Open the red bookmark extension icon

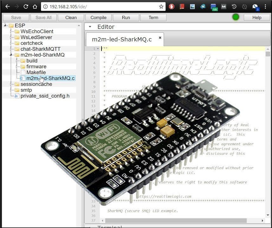[182, 7]
